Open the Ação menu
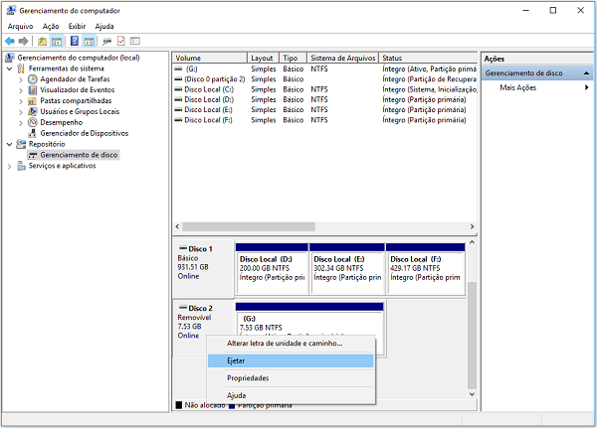The height and width of the screenshot is (428, 597). point(51,26)
